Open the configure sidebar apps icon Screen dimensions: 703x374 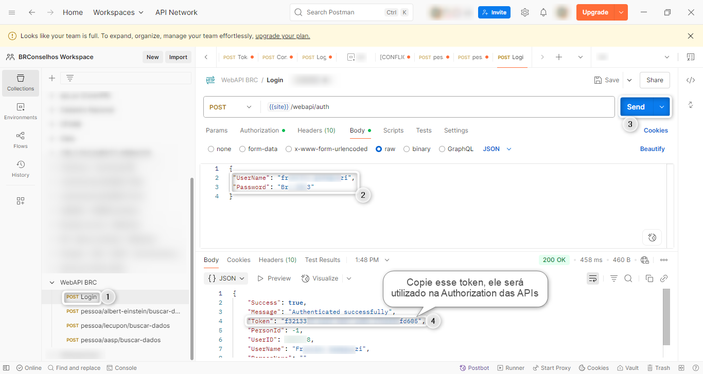(21, 201)
